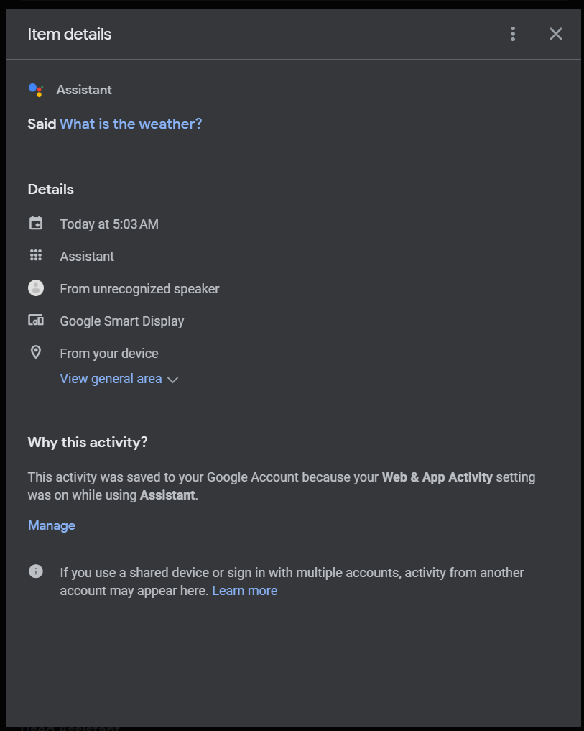Click the unrecognized speaker avatar icon
584x731 pixels.
click(x=36, y=288)
